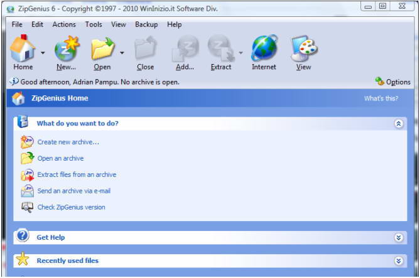Collapse the What do you want to do section

(399, 124)
